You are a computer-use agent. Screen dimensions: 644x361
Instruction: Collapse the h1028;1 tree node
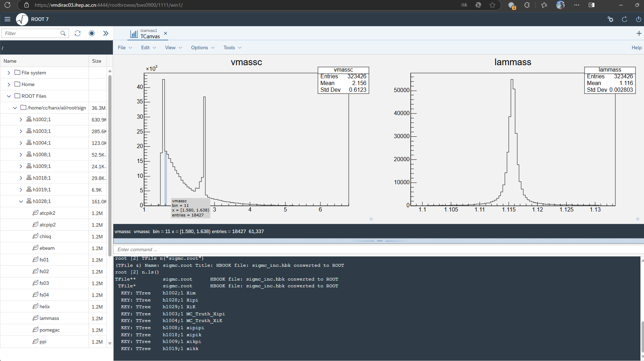21,201
